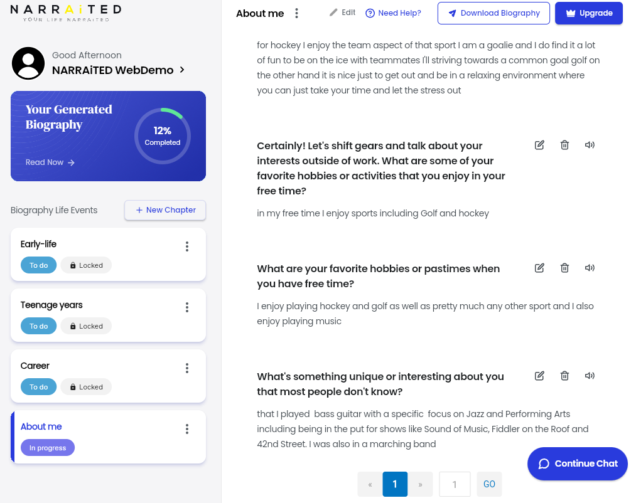Image resolution: width=636 pixels, height=503 pixels.
Task: Click Download Biography button
Action: click(493, 13)
